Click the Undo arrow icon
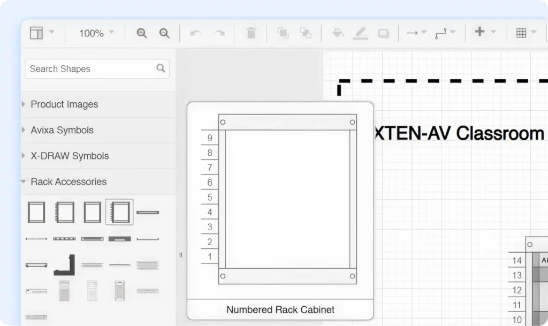The width and height of the screenshot is (548, 326). 195,33
